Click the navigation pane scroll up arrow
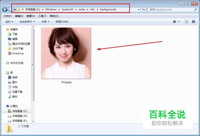Image resolution: width=200 pixels, height=136 pixels. click(33, 27)
